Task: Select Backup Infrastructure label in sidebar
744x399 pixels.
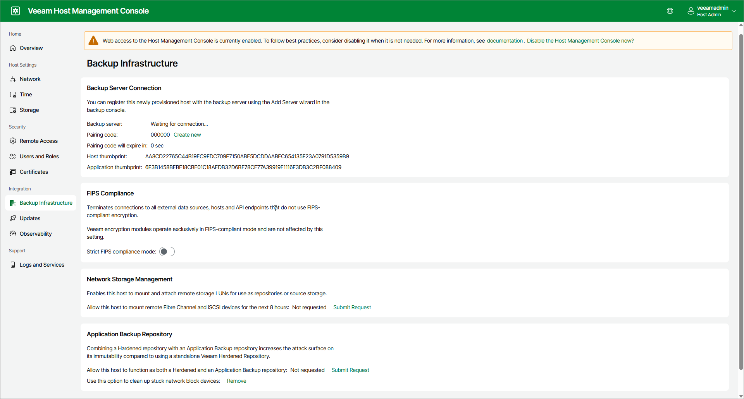Action: pos(46,203)
